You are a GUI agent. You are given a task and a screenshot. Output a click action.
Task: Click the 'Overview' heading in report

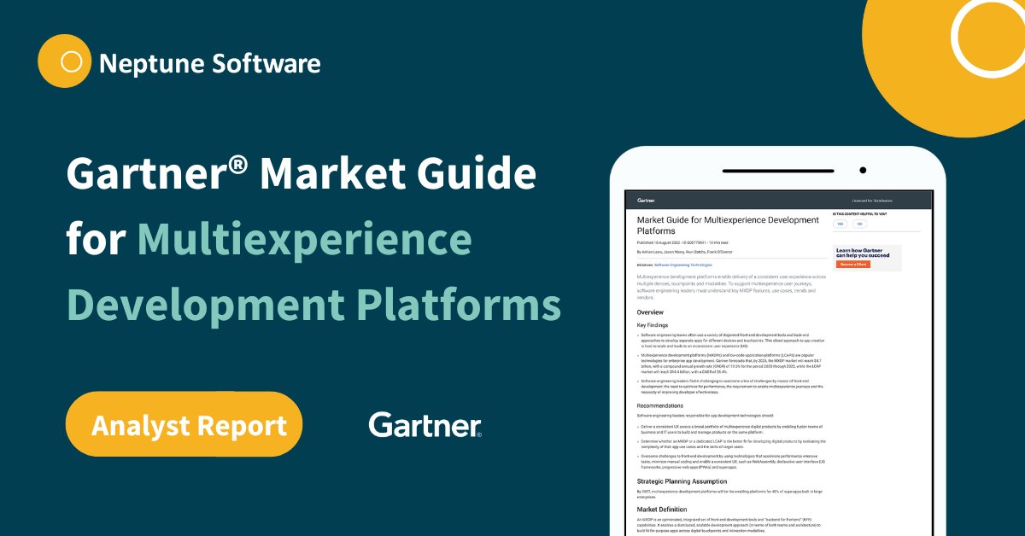(x=651, y=312)
